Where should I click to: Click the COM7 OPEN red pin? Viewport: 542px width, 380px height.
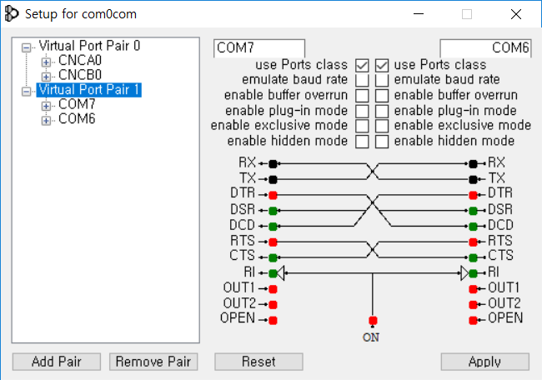pos(273,320)
